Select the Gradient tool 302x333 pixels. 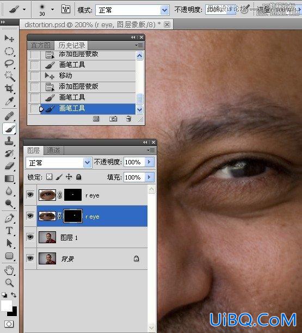(9, 178)
